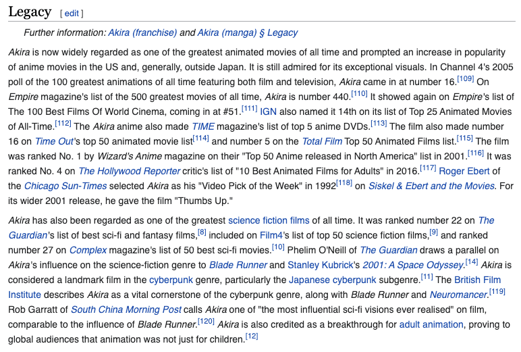Follow the TIME magazine link

point(202,126)
